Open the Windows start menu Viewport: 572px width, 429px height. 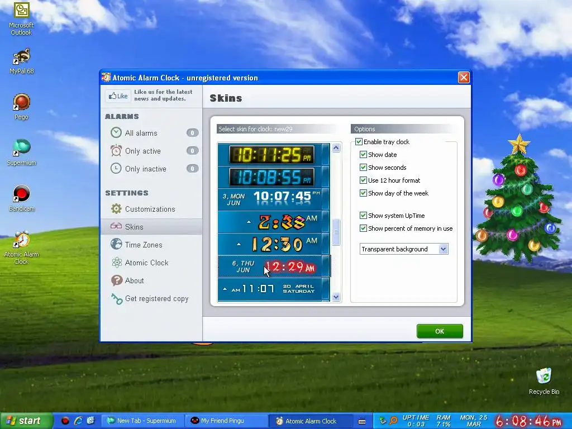click(x=26, y=421)
